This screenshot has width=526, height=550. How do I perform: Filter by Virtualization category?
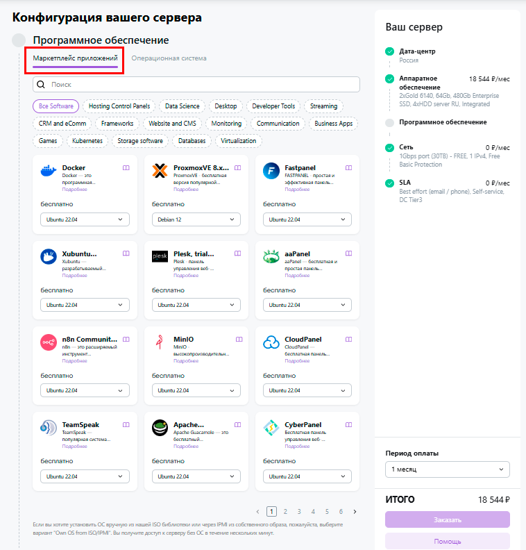(x=239, y=141)
